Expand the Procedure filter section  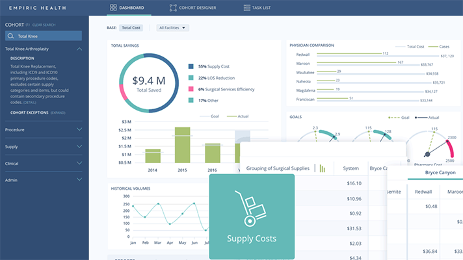pos(79,129)
